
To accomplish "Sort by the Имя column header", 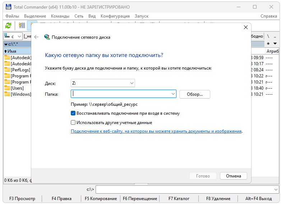I will tap(17, 51).
